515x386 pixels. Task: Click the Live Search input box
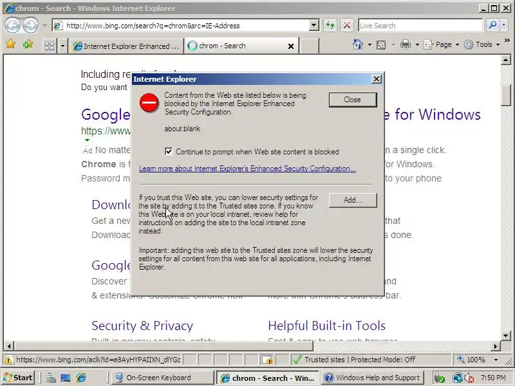point(420,26)
